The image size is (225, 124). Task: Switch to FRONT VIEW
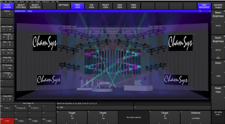point(106,6)
